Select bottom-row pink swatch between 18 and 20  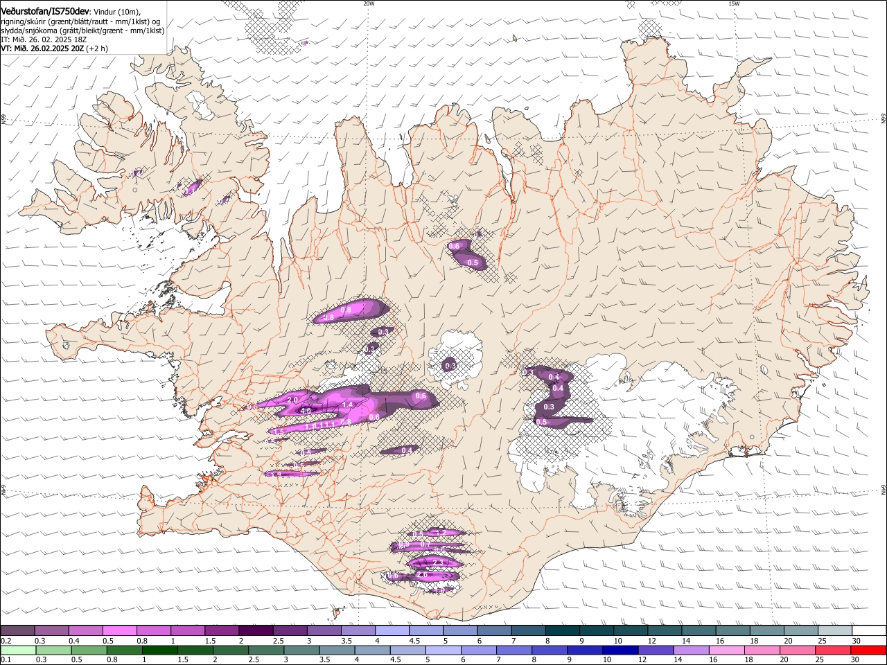[x=763, y=650]
